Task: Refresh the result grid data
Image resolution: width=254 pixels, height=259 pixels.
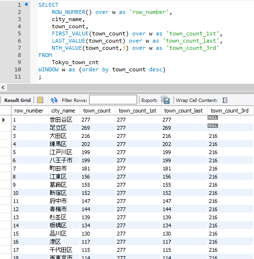Action: coord(54,100)
